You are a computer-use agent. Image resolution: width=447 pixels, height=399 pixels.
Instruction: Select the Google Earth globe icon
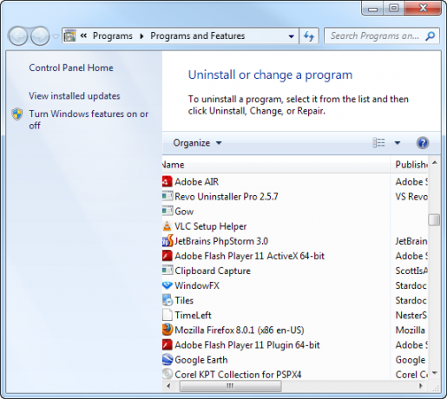pyautogui.click(x=168, y=360)
